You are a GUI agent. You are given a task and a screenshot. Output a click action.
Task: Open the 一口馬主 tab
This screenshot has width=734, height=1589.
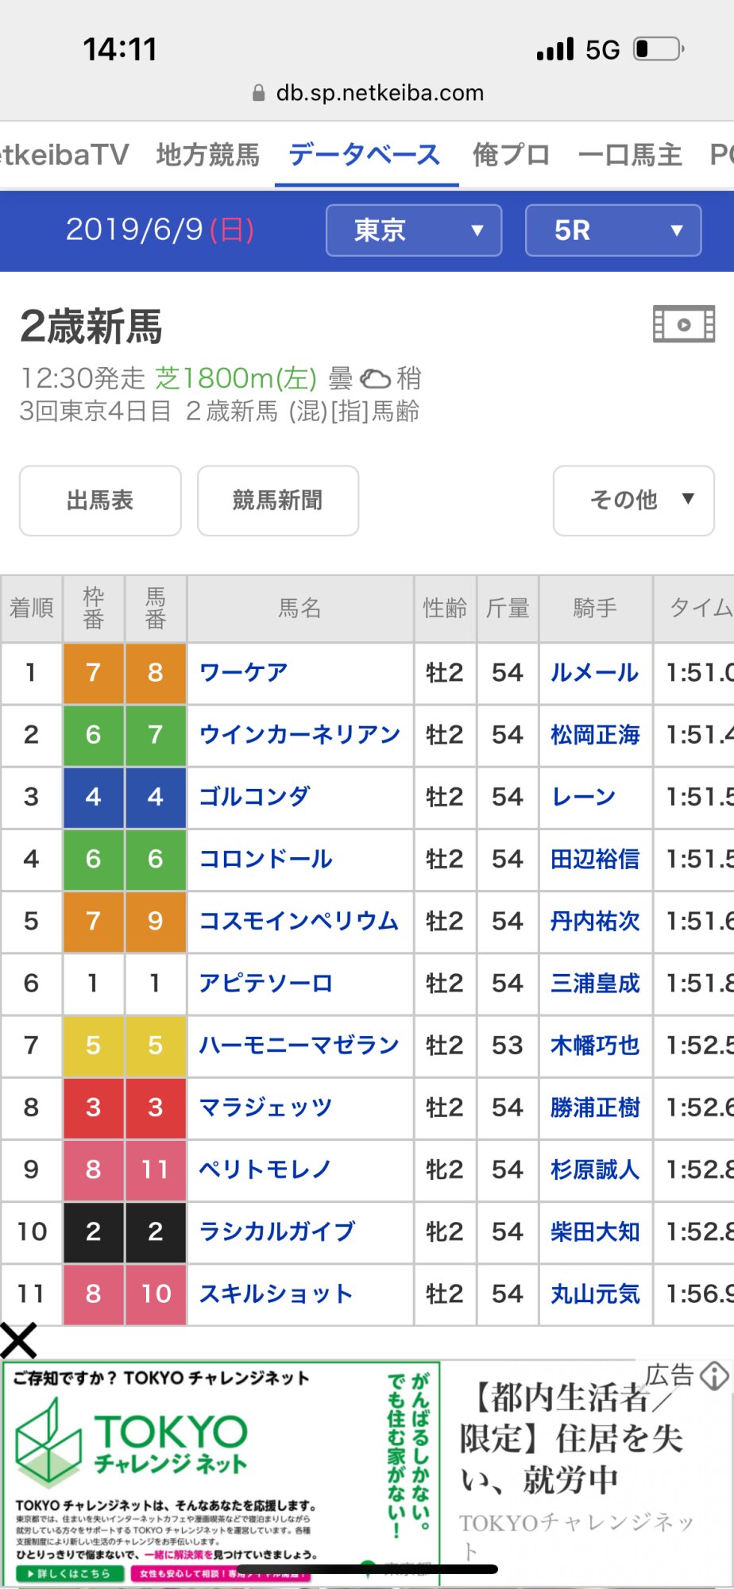pyautogui.click(x=630, y=155)
